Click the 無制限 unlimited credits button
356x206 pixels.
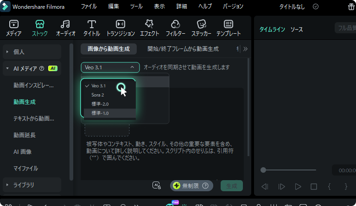(x=191, y=186)
